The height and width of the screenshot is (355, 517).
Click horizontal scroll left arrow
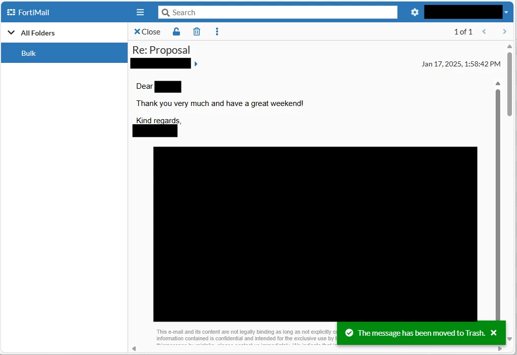134,348
